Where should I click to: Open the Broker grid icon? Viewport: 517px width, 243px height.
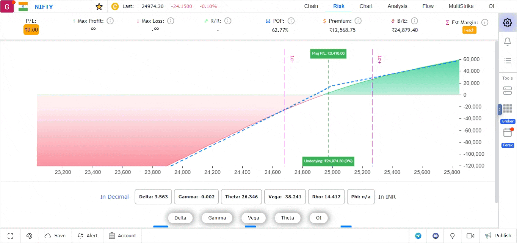(x=508, y=109)
